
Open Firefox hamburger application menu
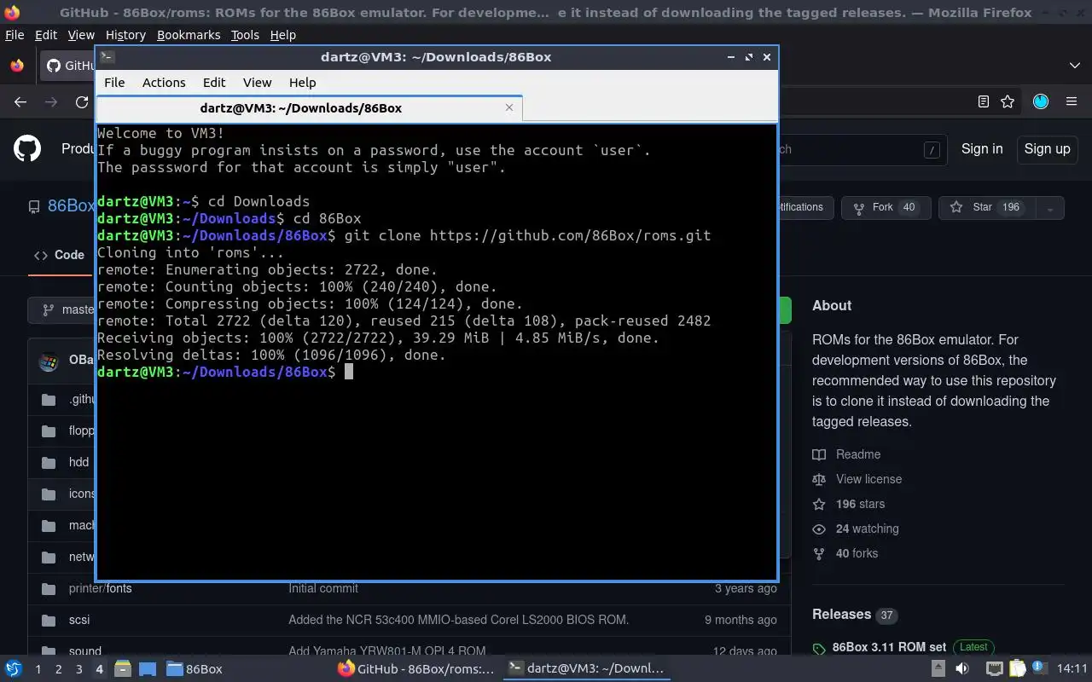[x=1072, y=101]
